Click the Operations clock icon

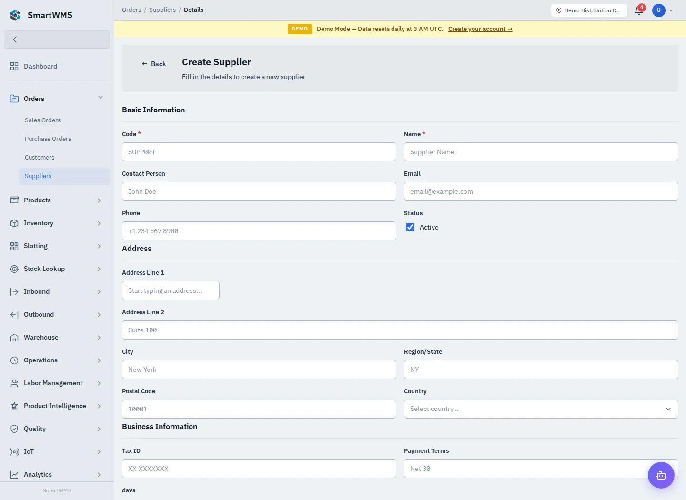tap(14, 360)
